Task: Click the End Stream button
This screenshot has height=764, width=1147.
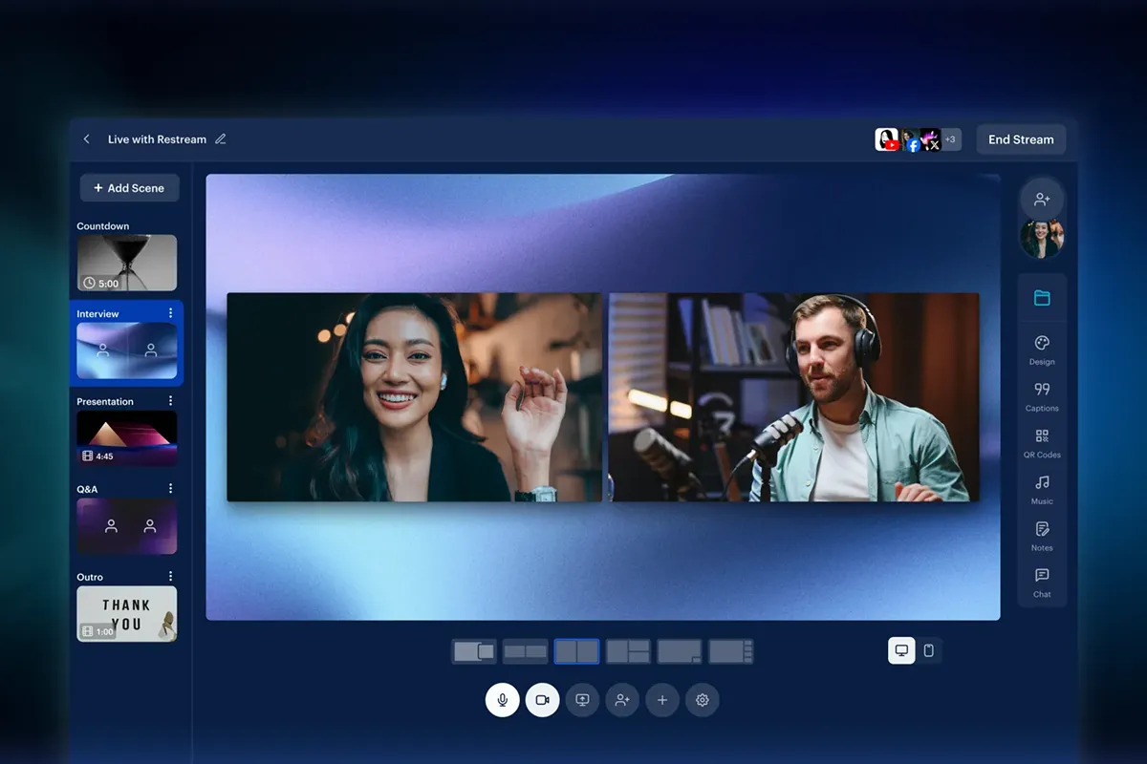Action: click(x=1021, y=139)
